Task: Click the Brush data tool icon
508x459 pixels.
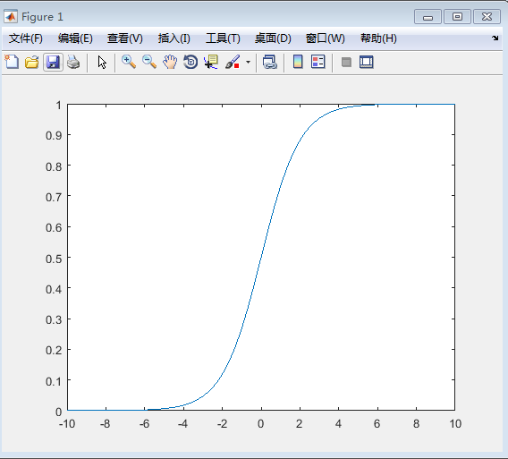Action: coord(233,62)
